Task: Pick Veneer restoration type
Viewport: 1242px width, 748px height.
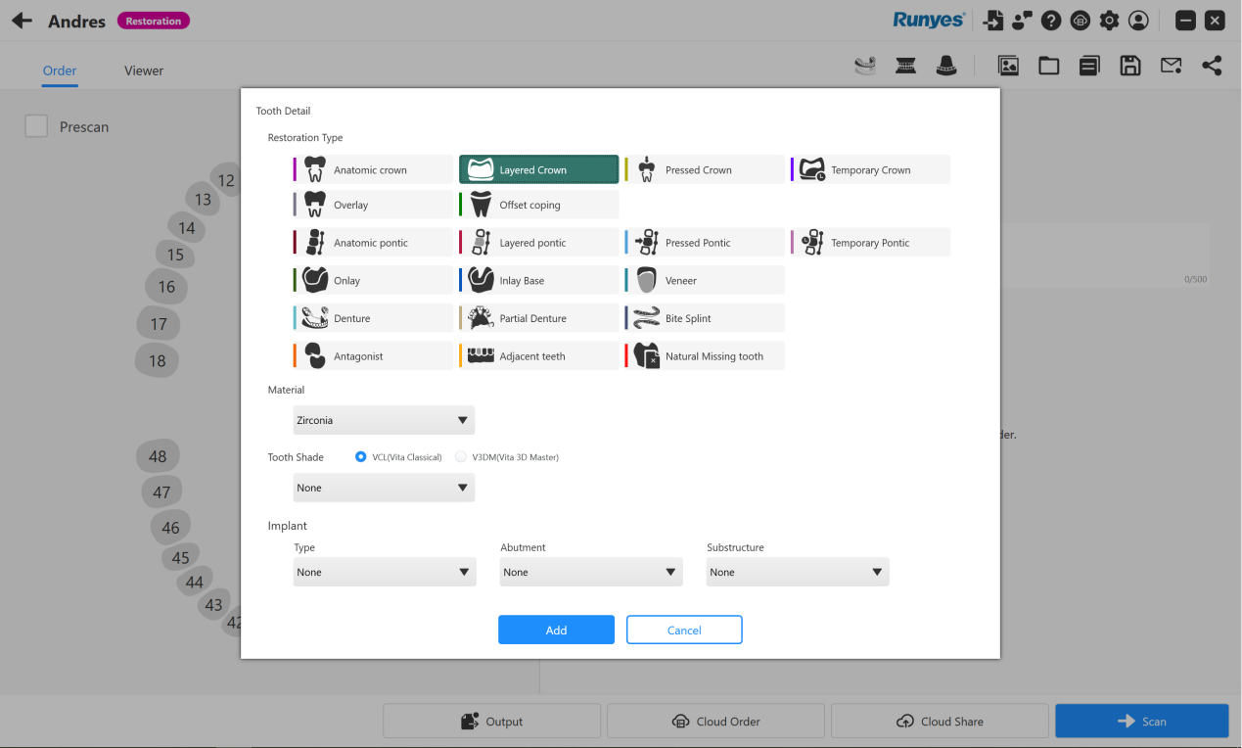Action: point(704,280)
